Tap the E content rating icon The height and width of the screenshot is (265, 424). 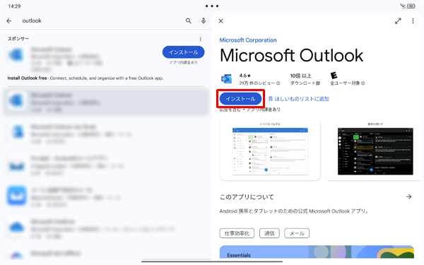coord(334,75)
